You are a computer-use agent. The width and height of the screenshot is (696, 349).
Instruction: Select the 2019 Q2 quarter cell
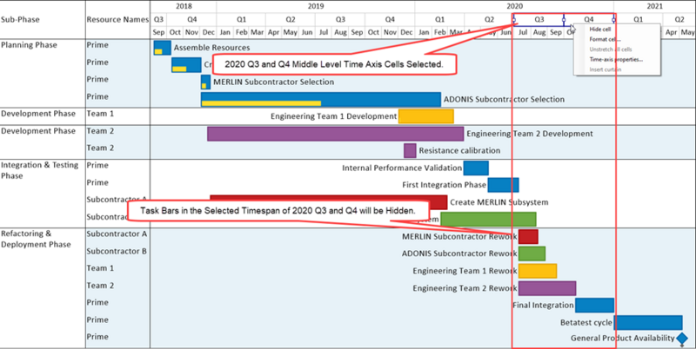291,19
